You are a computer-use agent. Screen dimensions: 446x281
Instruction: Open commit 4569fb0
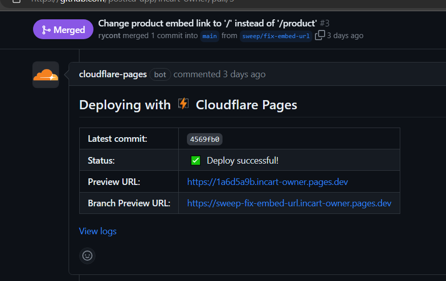pyautogui.click(x=206, y=139)
